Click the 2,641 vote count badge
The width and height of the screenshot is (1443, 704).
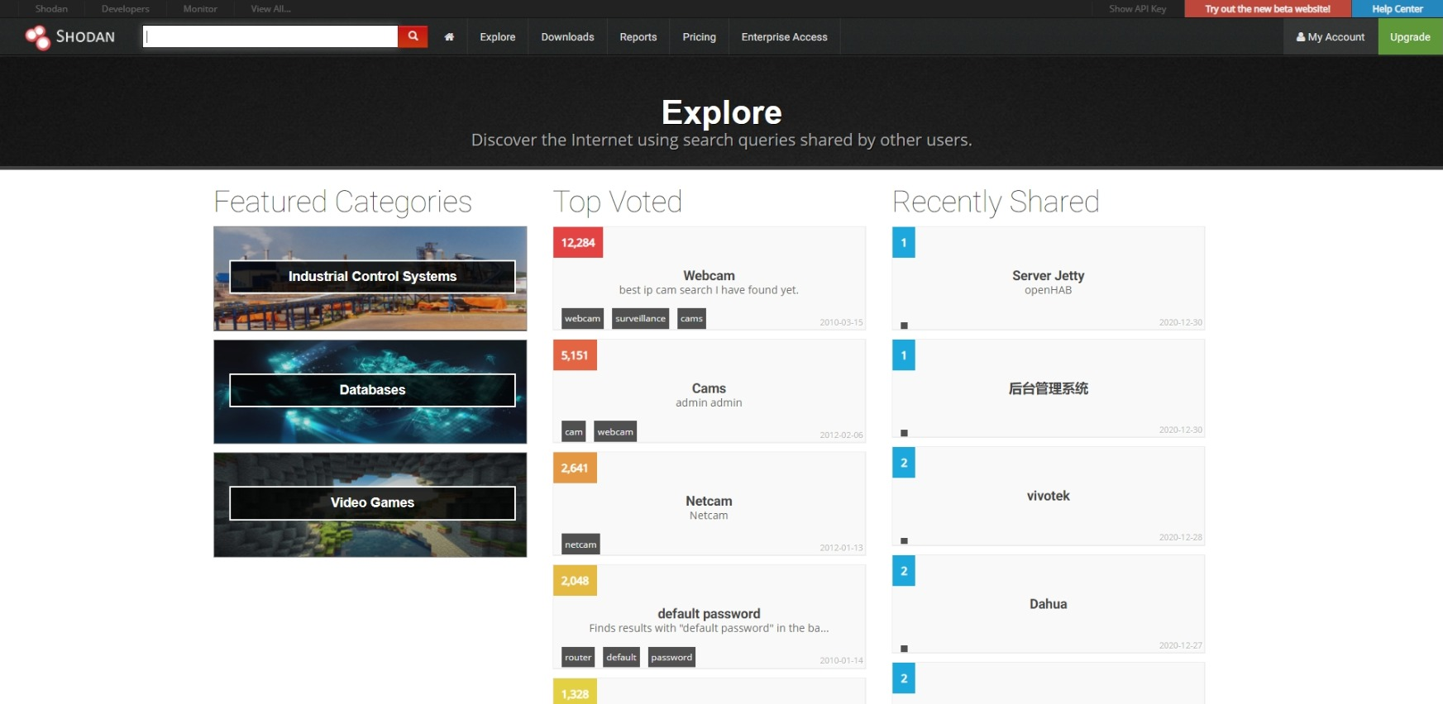[575, 469]
